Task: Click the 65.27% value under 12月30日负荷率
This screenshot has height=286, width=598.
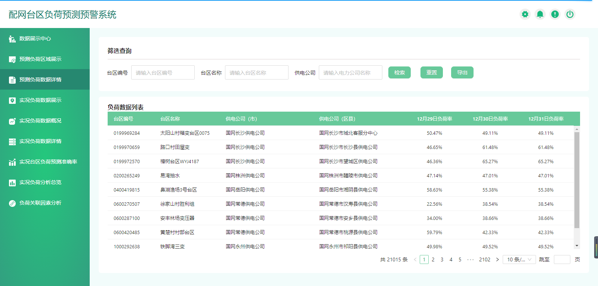Action: 490,161
